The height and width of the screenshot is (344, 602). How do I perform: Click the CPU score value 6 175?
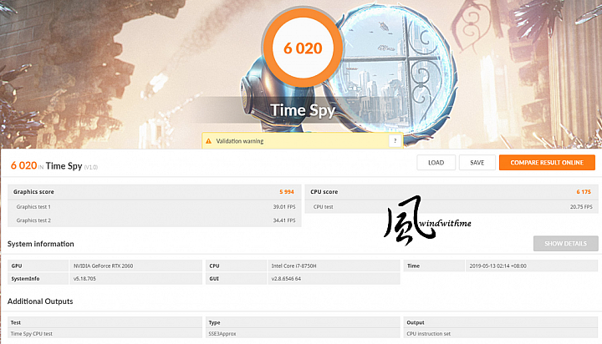click(584, 192)
